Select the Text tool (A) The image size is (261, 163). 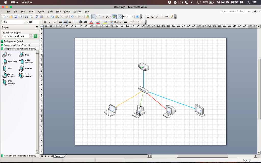[107, 17]
